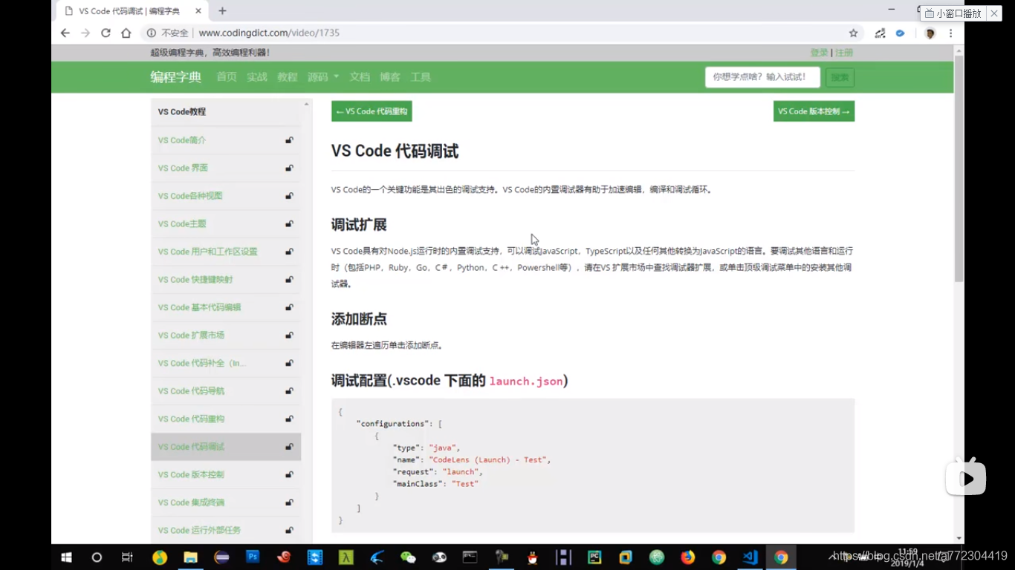Go to 首页 in the green navbar
The width and height of the screenshot is (1015, 570).
coord(227,77)
